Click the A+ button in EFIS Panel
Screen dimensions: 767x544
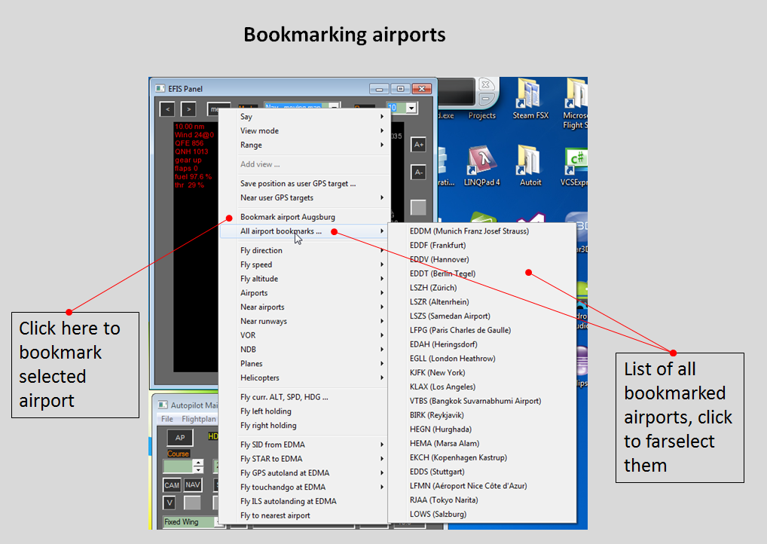[418, 145]
